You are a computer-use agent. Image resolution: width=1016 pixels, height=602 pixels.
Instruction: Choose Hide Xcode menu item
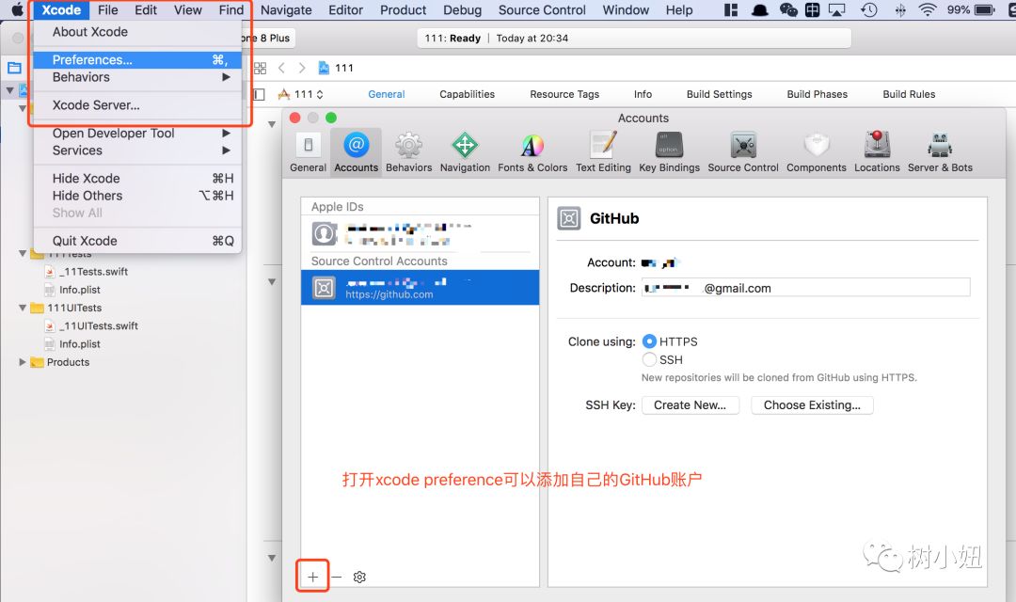click(x=137, y=178)
